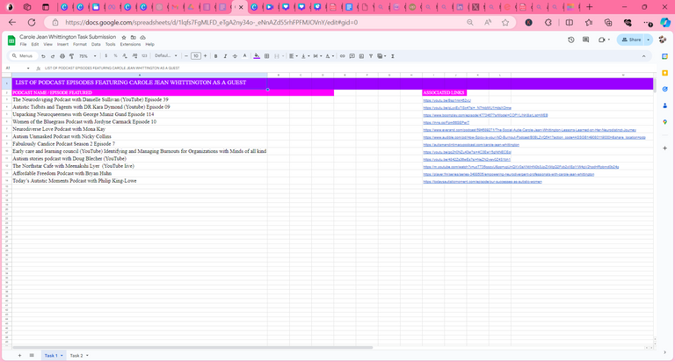Open the fill color picker

coord(257,56)
